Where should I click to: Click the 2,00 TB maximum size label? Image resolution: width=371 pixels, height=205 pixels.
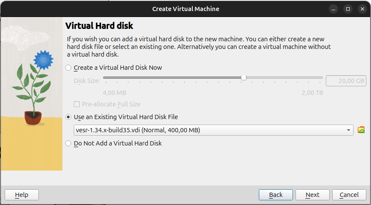(312, 92)
